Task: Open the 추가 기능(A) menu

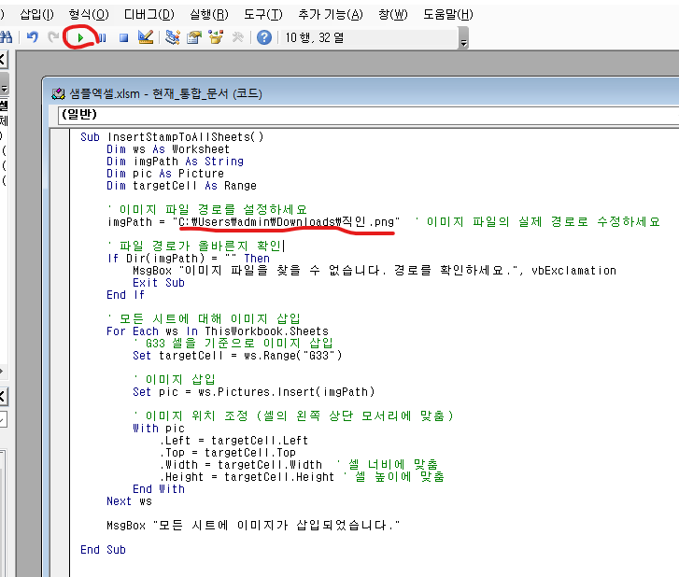Action: point(331,15)
